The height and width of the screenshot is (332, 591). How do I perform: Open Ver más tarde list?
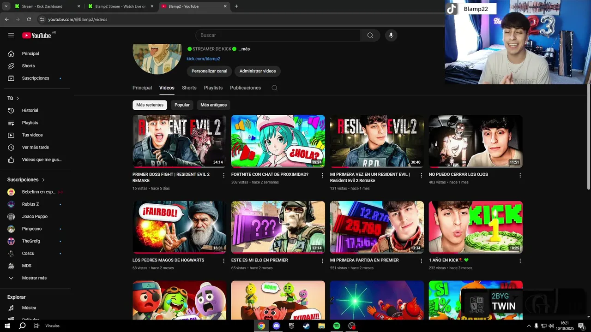(x=36, y=148)
